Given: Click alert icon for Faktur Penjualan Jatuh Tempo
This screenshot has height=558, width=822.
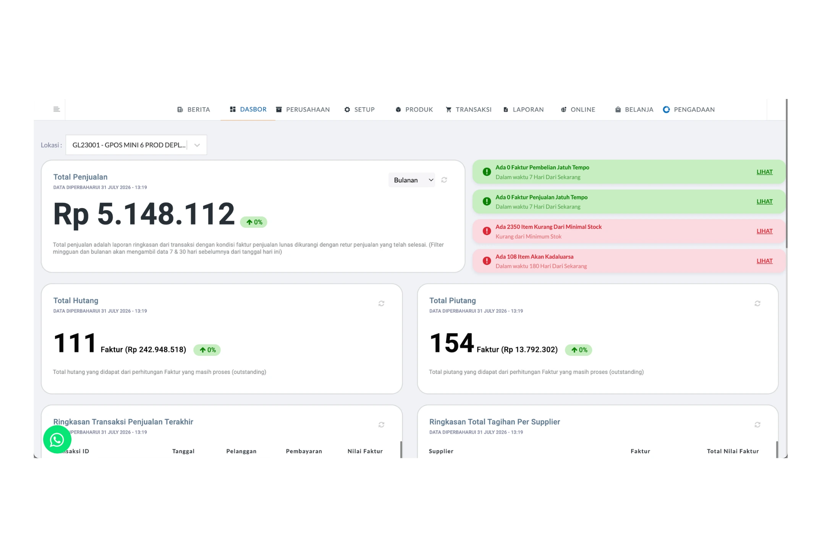Looking at the screenshot, I should [487, 201].
